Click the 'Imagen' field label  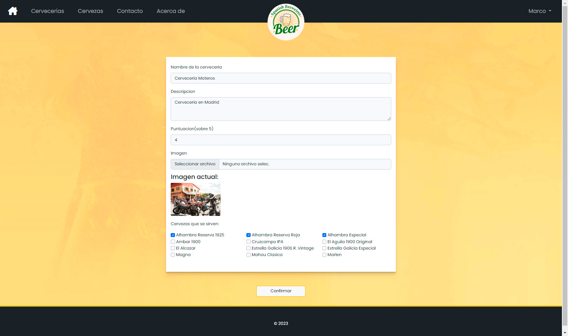[x=179, y=153]
